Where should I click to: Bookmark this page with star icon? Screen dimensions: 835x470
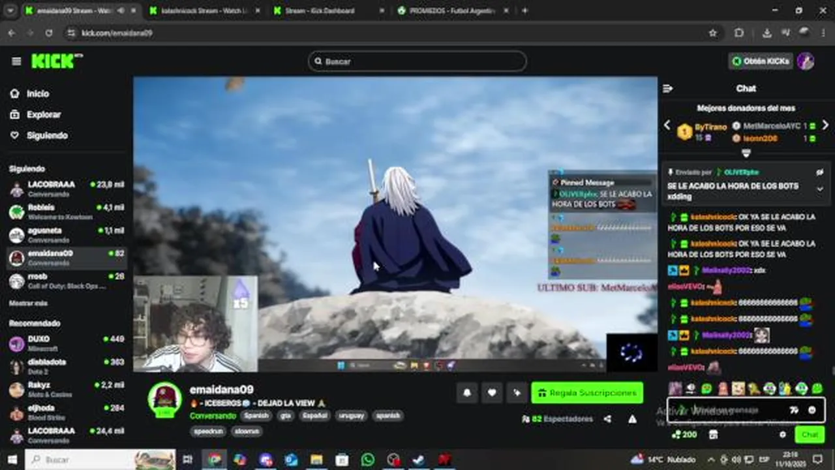[713, 33]
